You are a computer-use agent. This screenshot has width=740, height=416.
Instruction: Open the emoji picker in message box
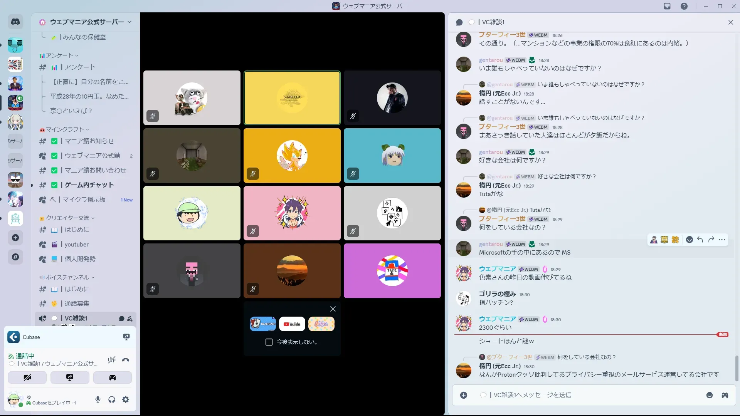(710, 395)
